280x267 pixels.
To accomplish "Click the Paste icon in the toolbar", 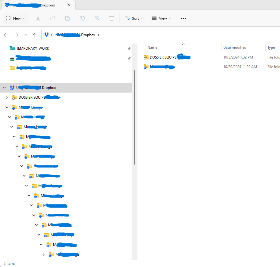I will tap(67, 18).
